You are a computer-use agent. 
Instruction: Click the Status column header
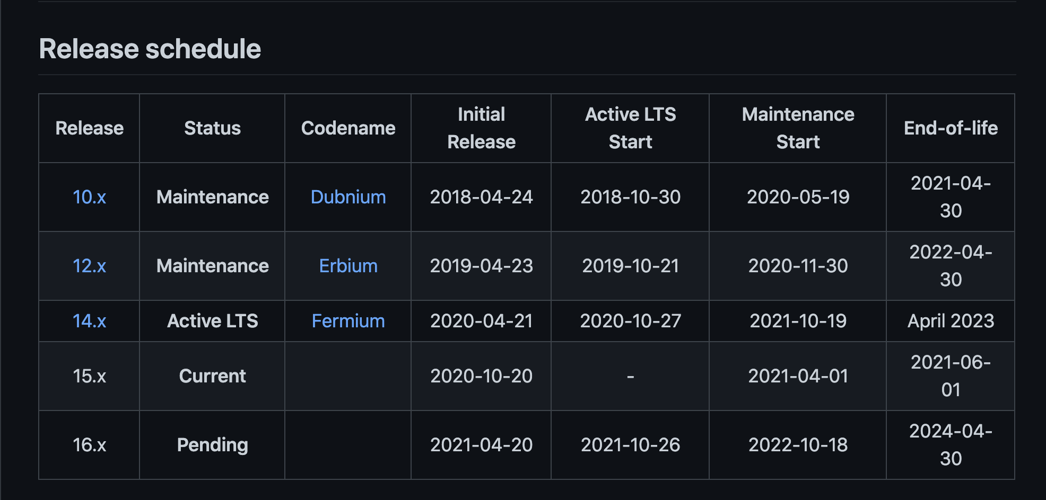tap(212, 128)
